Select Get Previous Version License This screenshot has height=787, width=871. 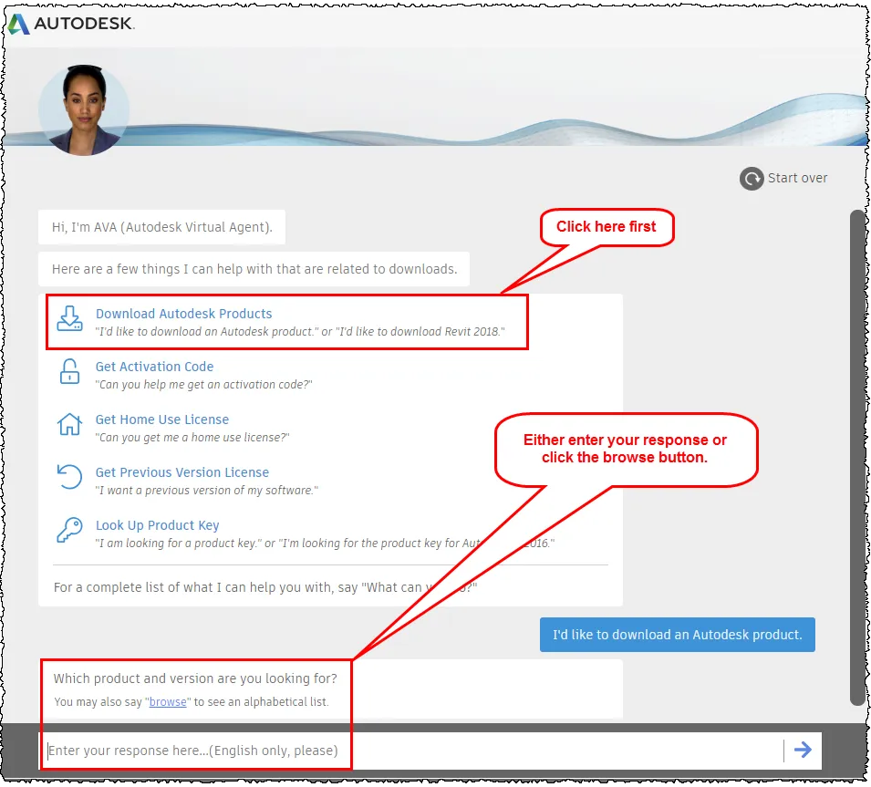point(181,471)
